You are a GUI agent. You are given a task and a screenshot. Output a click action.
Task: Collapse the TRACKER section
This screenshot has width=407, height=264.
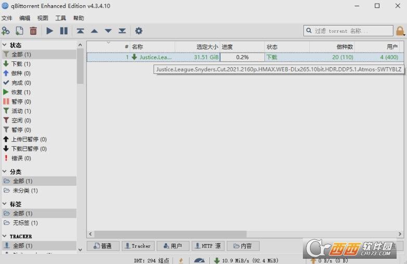[x=4, y=236]
